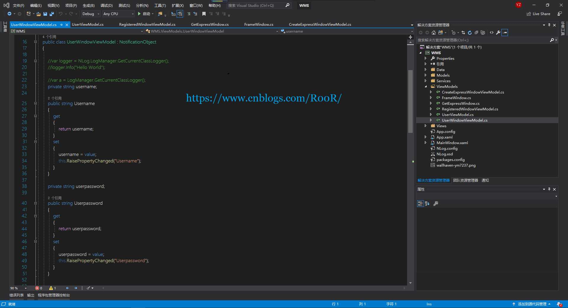Viewport: 568px width, 308px height.
Task: Switch to FrameWindow.cs tab
Action: click(259, 25)
